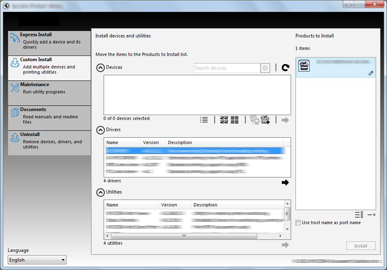Sort utilities by Version column
The image size is (387, 270).
coord(175,205)
